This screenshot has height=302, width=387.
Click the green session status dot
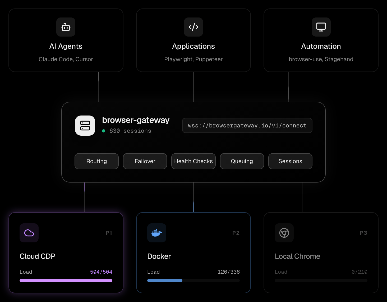(104, 131)
